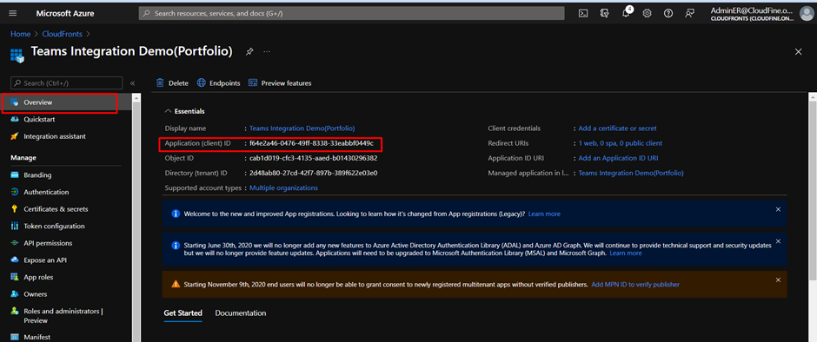817x342 pixels.
Task: Open API permissions menu item
Action: [x=48, y=243]
